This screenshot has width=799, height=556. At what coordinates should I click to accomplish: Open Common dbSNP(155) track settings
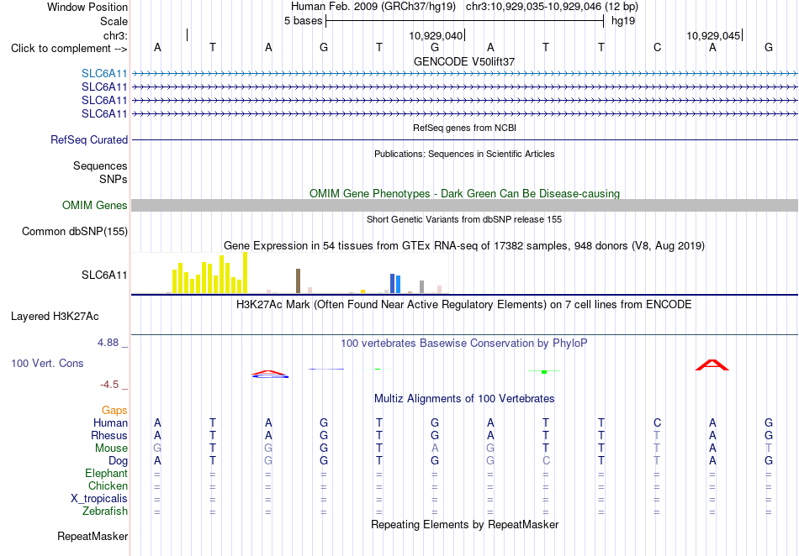tap(75, 232)
